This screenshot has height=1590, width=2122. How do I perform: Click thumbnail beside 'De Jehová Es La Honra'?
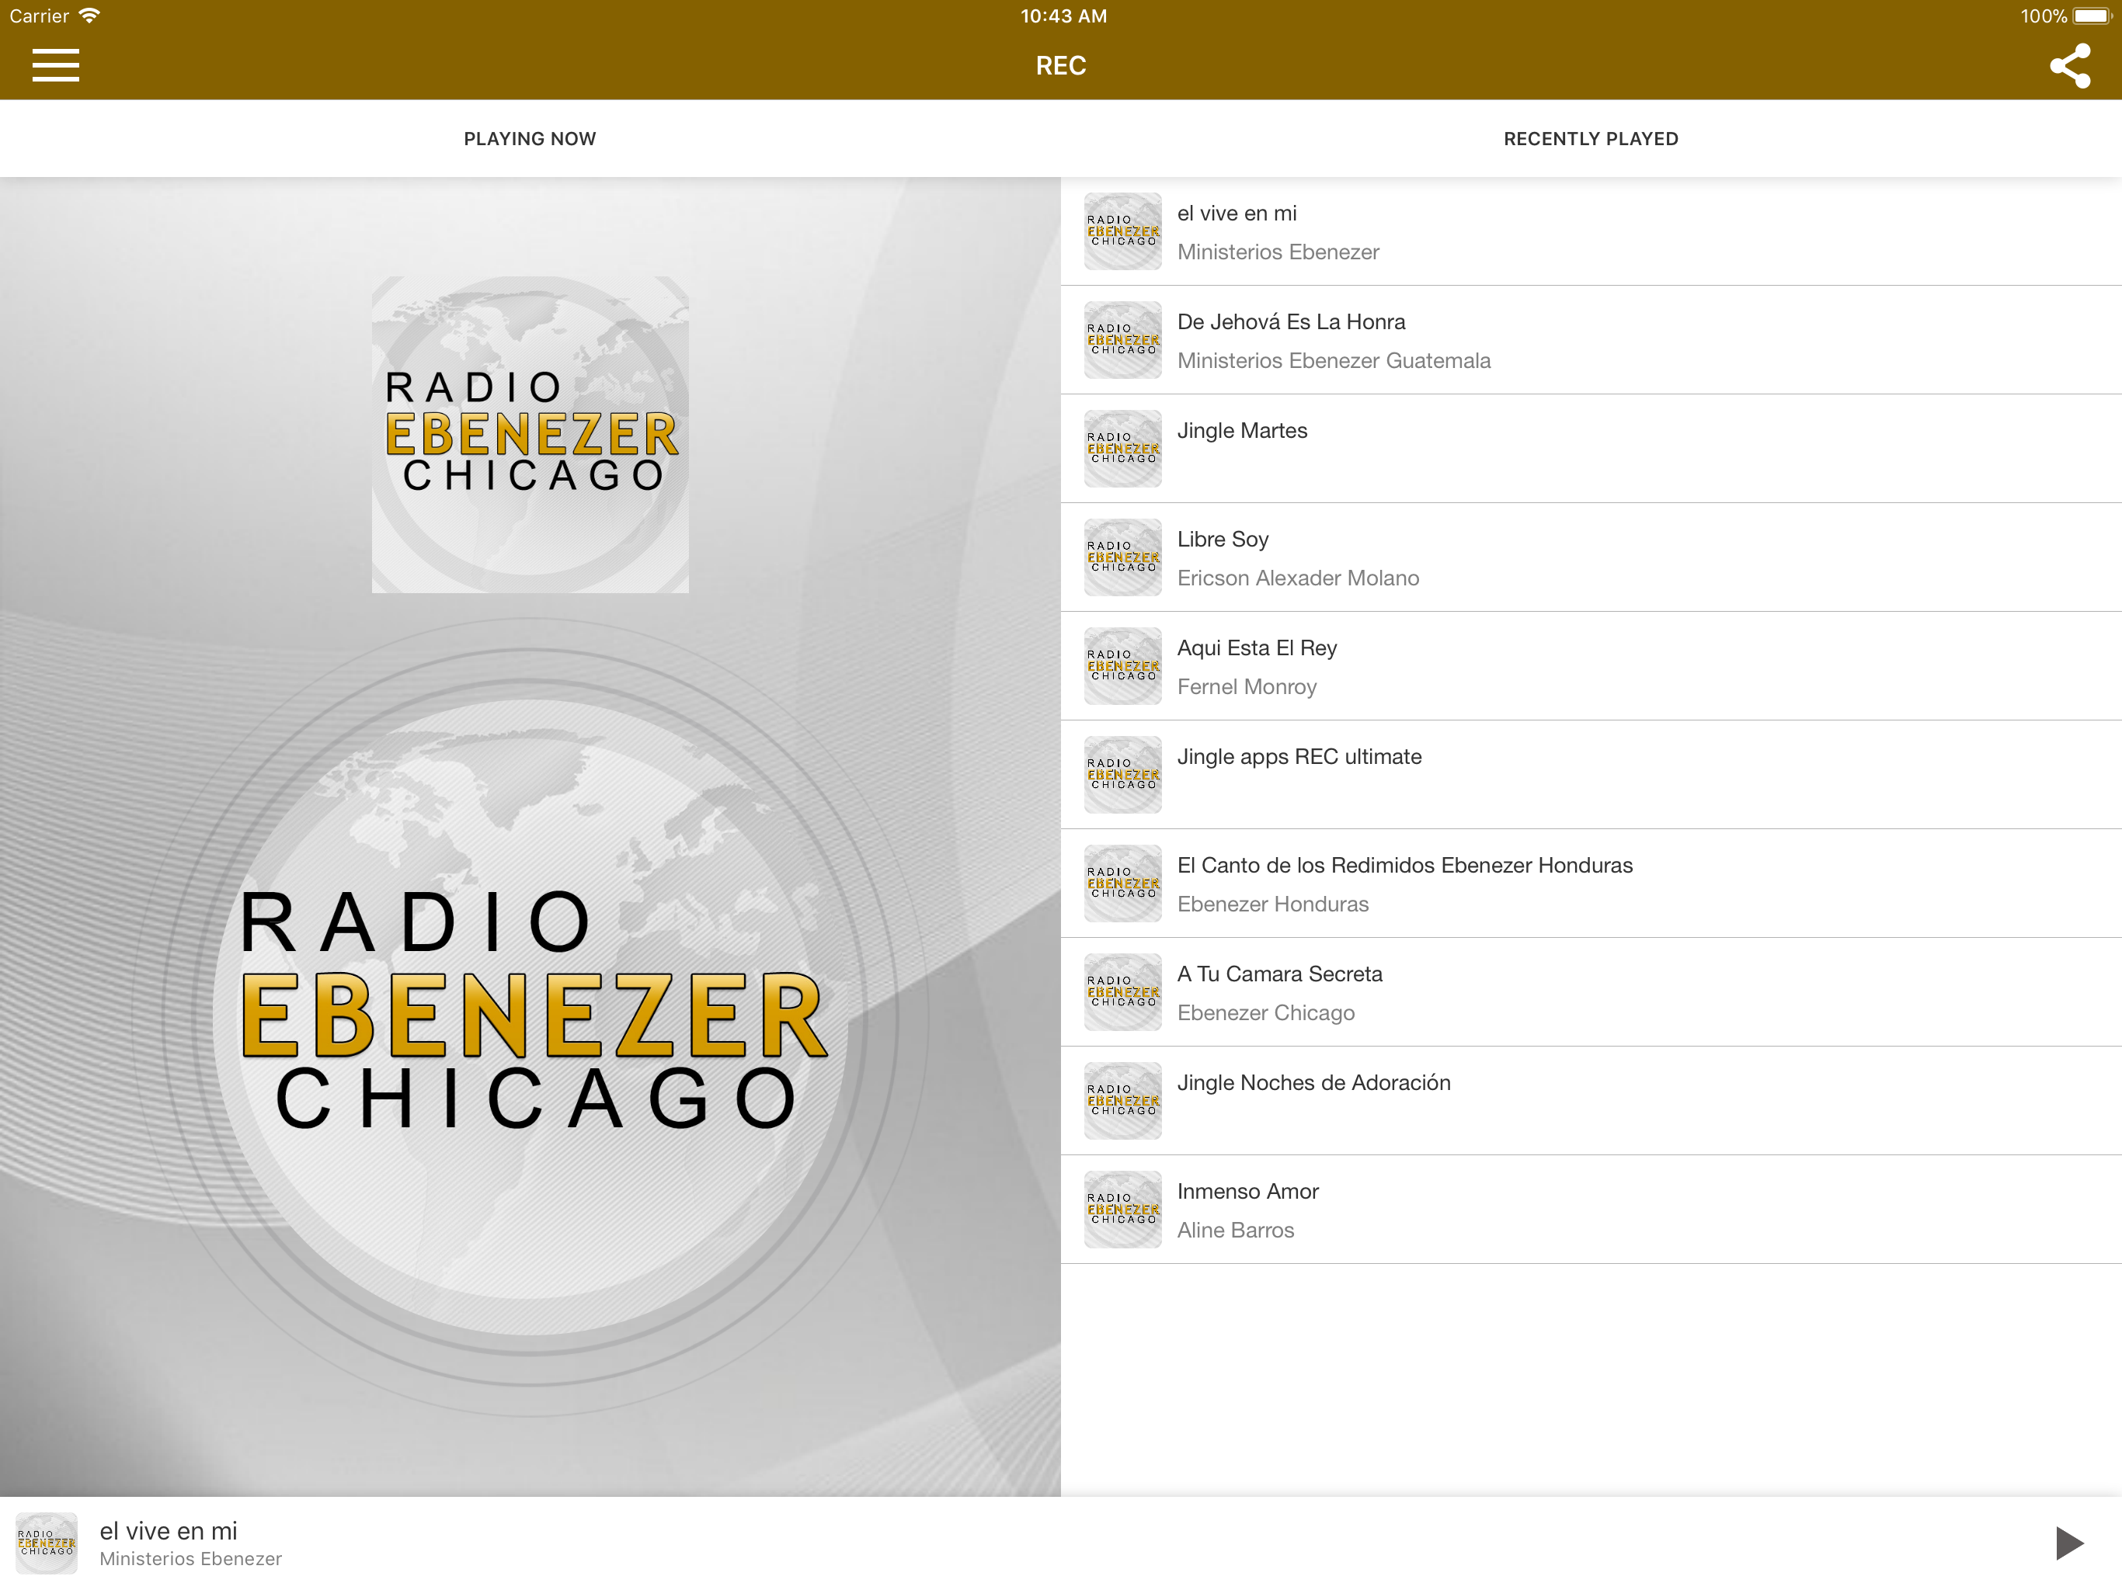[x=1122, y=339]
